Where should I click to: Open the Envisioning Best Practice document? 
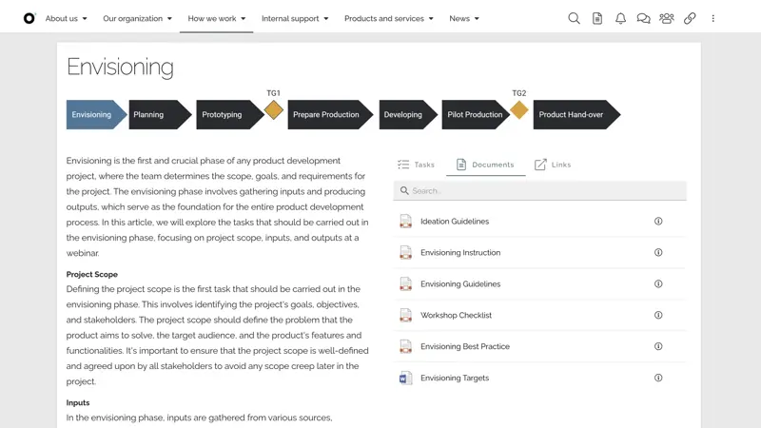[x=465, y=346]
